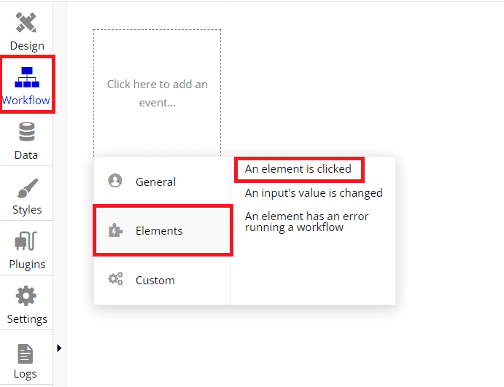
Task: Click the 'Custom' text in the event menu
Action: [155, 280]
